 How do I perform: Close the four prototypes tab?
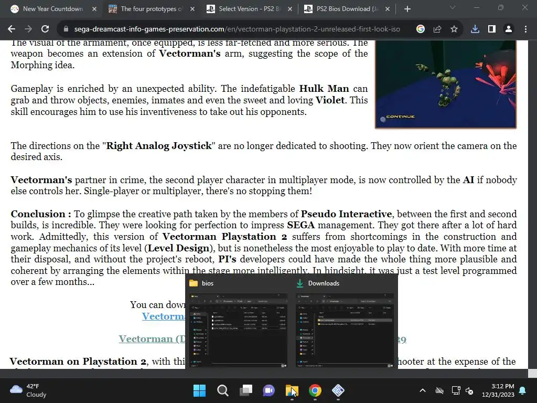click(x=192, y=9)
